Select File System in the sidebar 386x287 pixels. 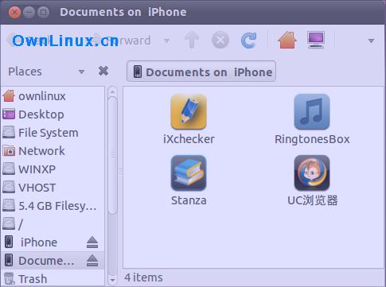(53, 133)
